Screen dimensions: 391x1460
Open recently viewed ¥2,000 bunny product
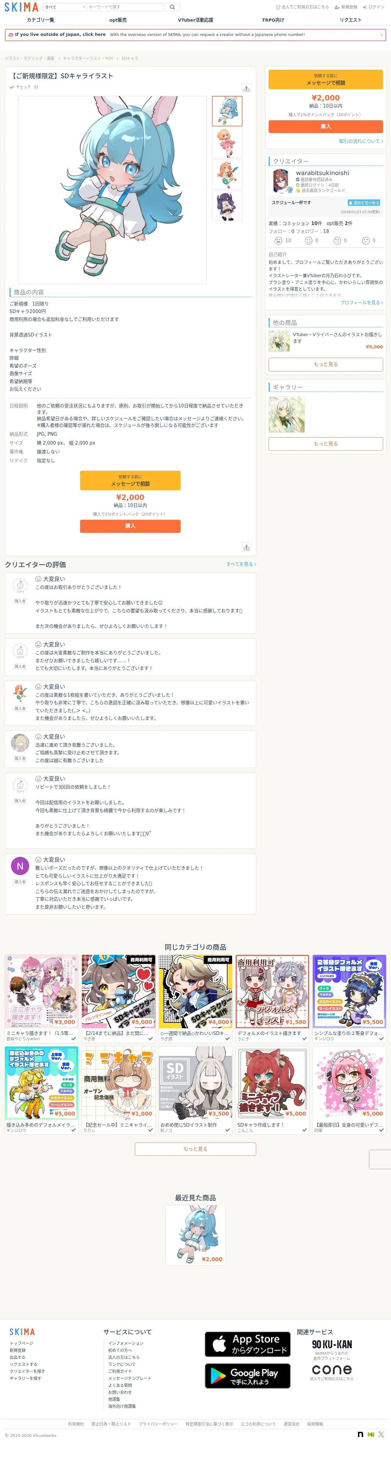click(195, 1235)
